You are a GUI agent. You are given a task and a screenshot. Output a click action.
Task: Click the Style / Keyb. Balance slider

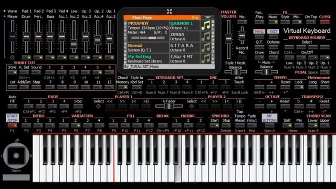point(236,72)
